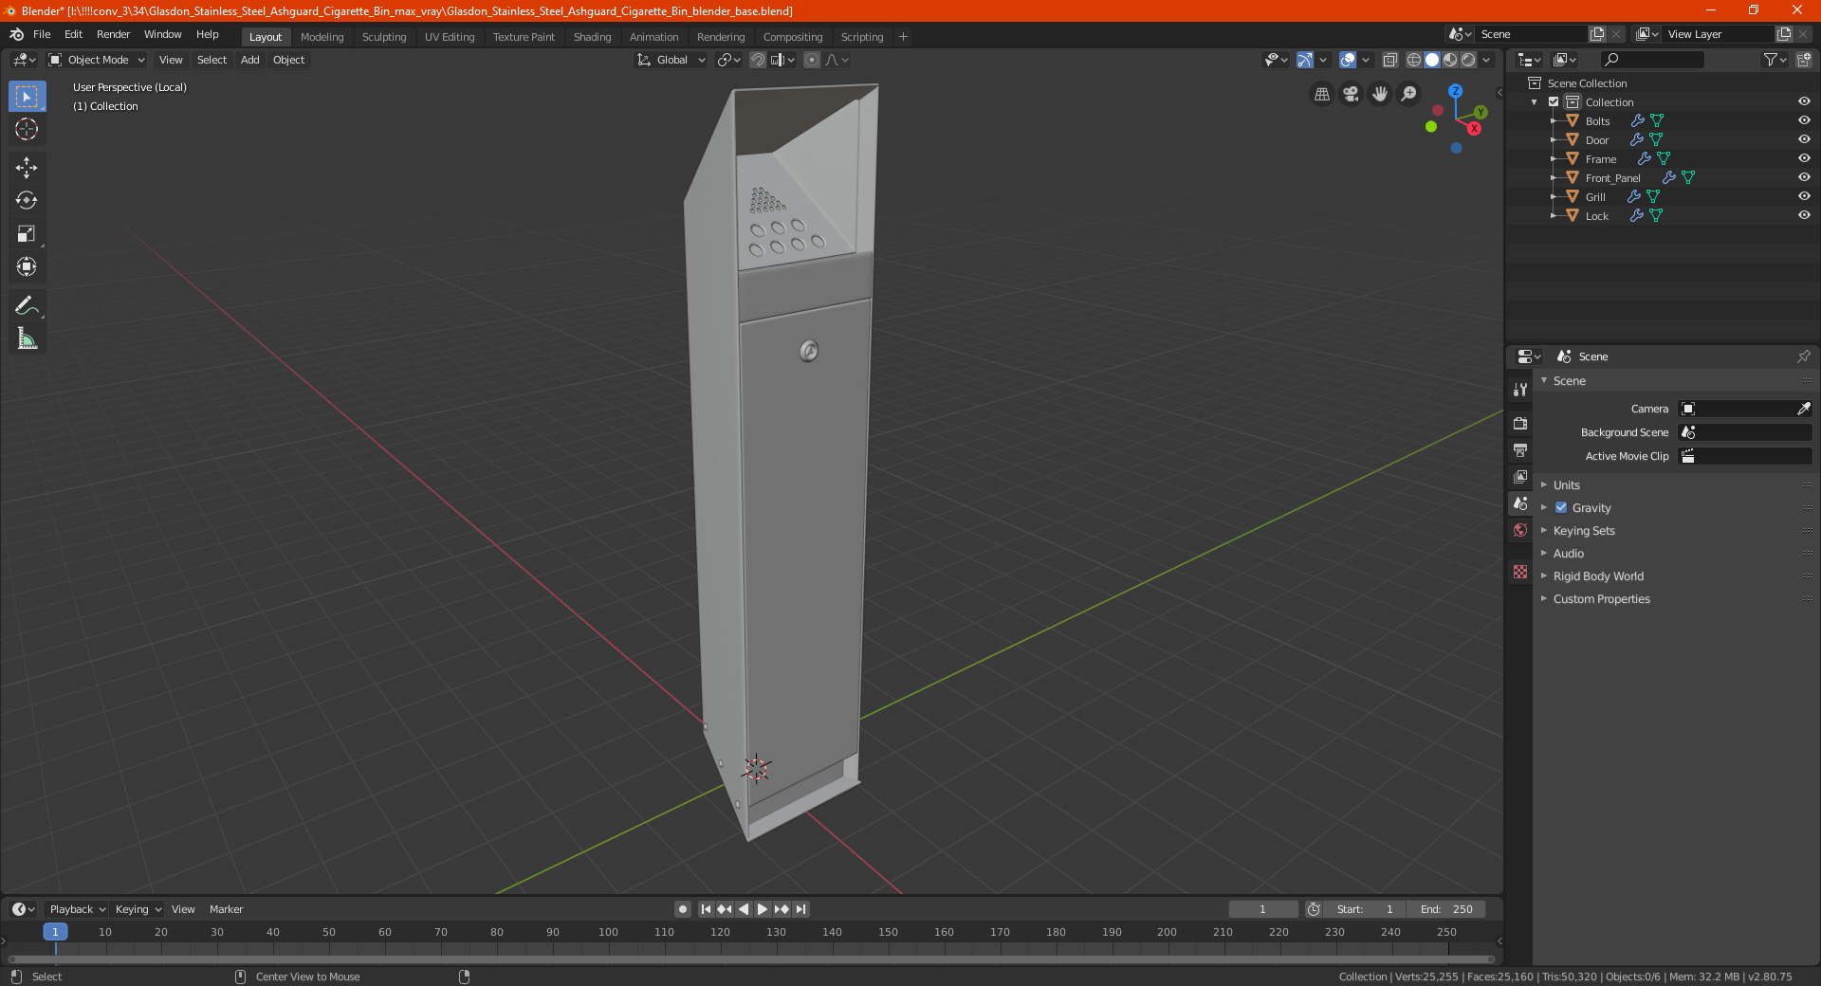Image resolution: width=1821 pixels, height=986 pixels.
Task: Play the animation forward
Action: 763,909
